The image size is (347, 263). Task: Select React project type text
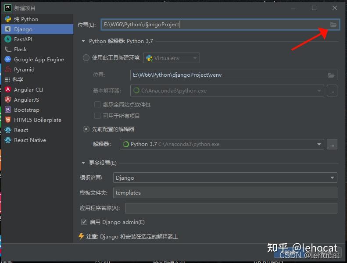[21, 130]
